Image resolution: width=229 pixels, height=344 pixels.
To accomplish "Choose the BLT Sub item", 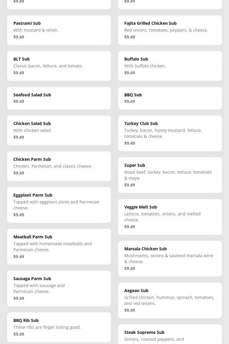I will pyautogui.click(x=59, y=66).
